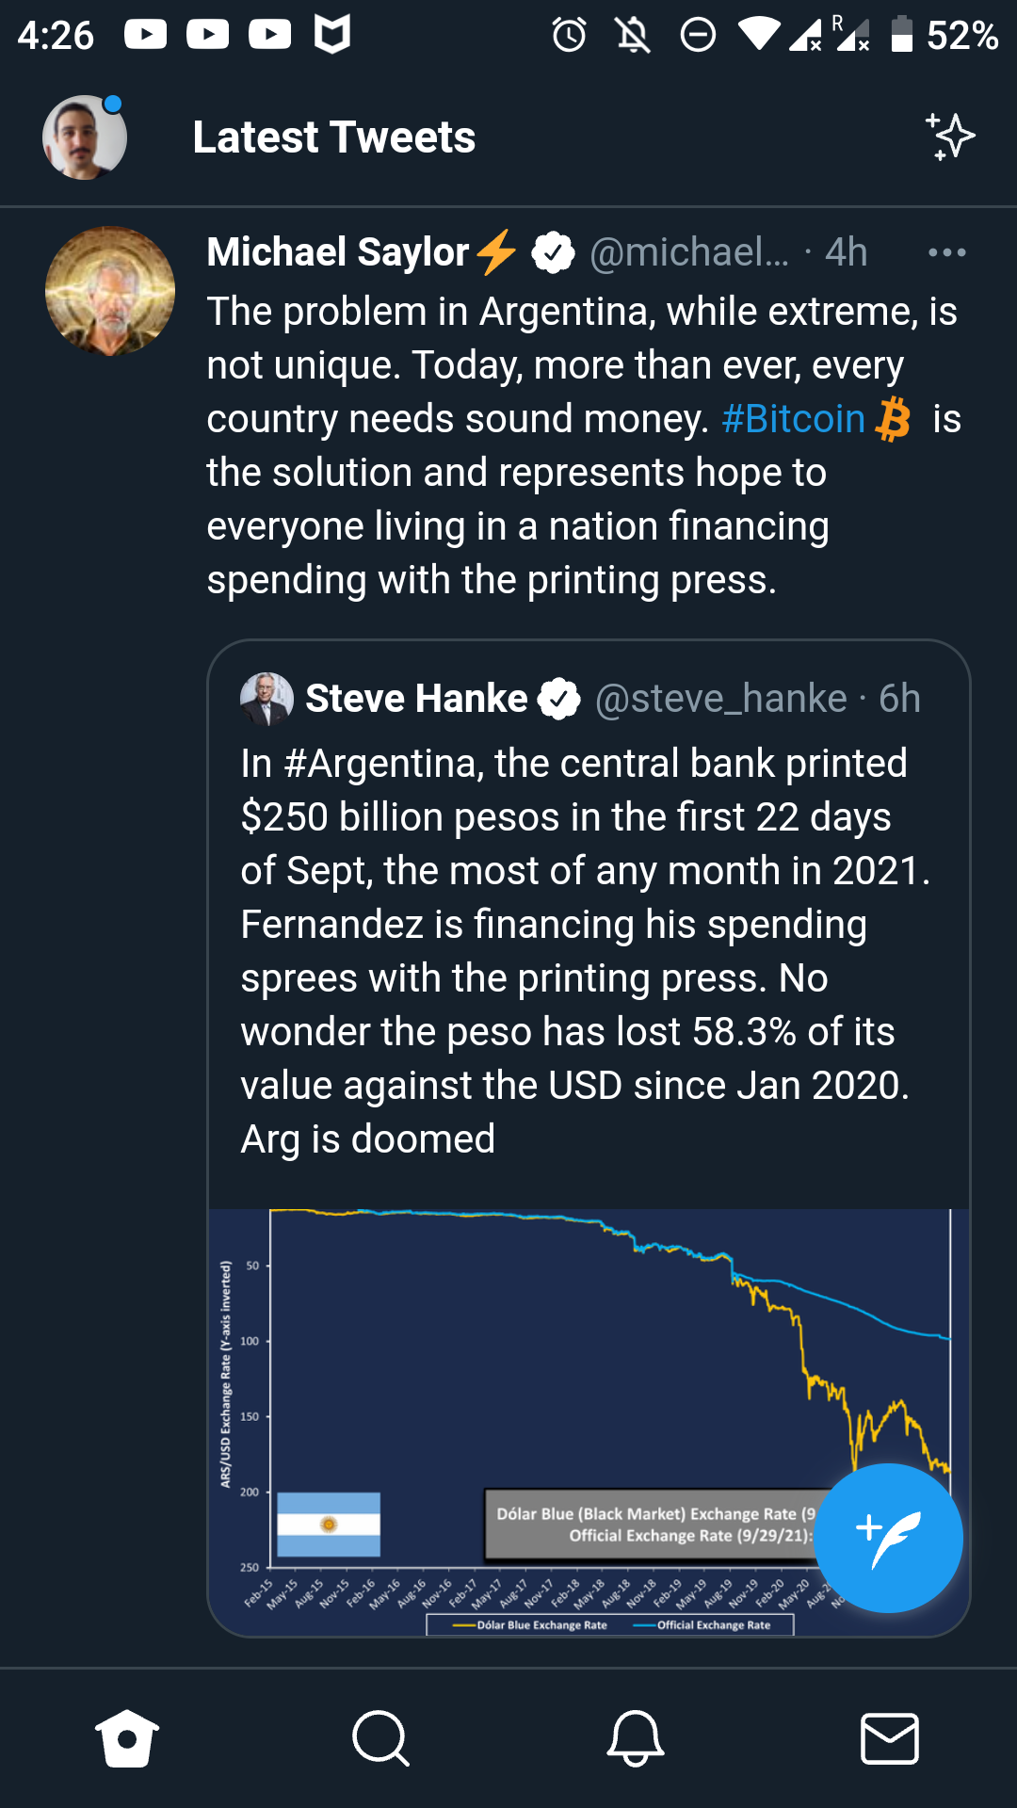Open Steve Hanke's avatar in the quoted tweet
Viewport: 1017px width, 1808px height.
(266, 699)
